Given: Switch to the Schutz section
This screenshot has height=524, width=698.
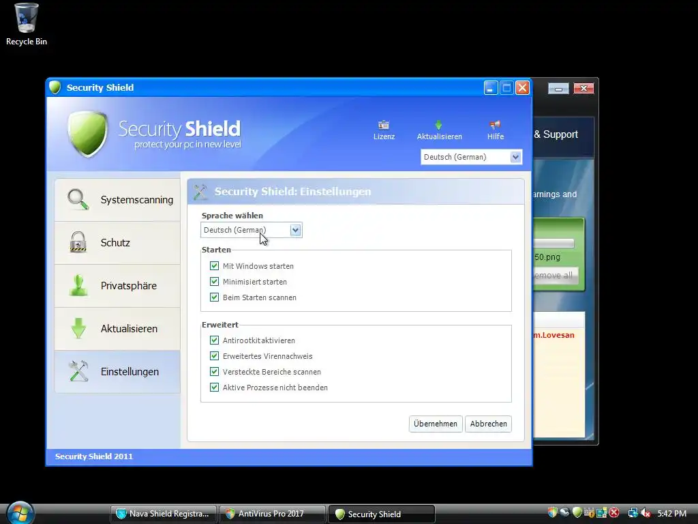Looking at the screenshot, I should (117, 242).
